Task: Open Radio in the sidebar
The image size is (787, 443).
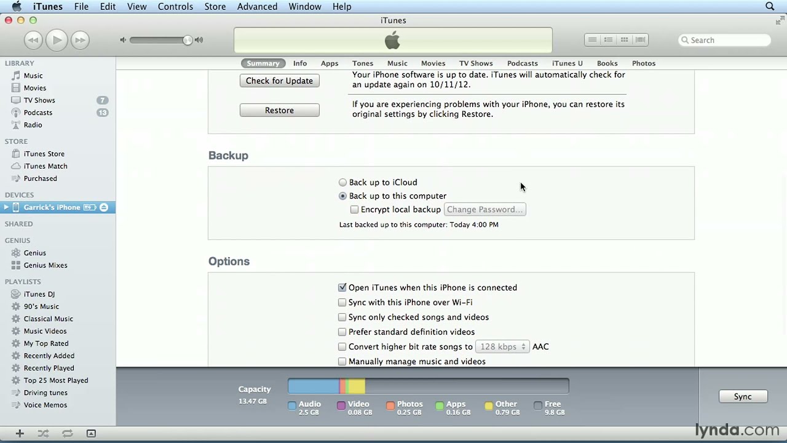Action: (33, 125)
